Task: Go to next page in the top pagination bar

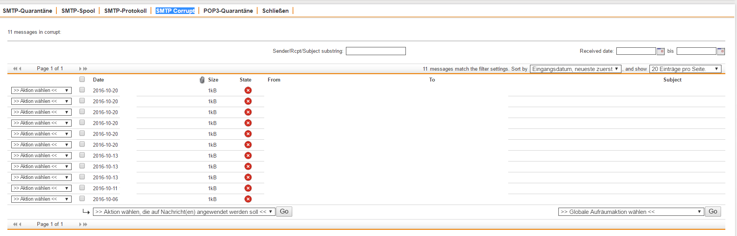Action: point(81,69)
